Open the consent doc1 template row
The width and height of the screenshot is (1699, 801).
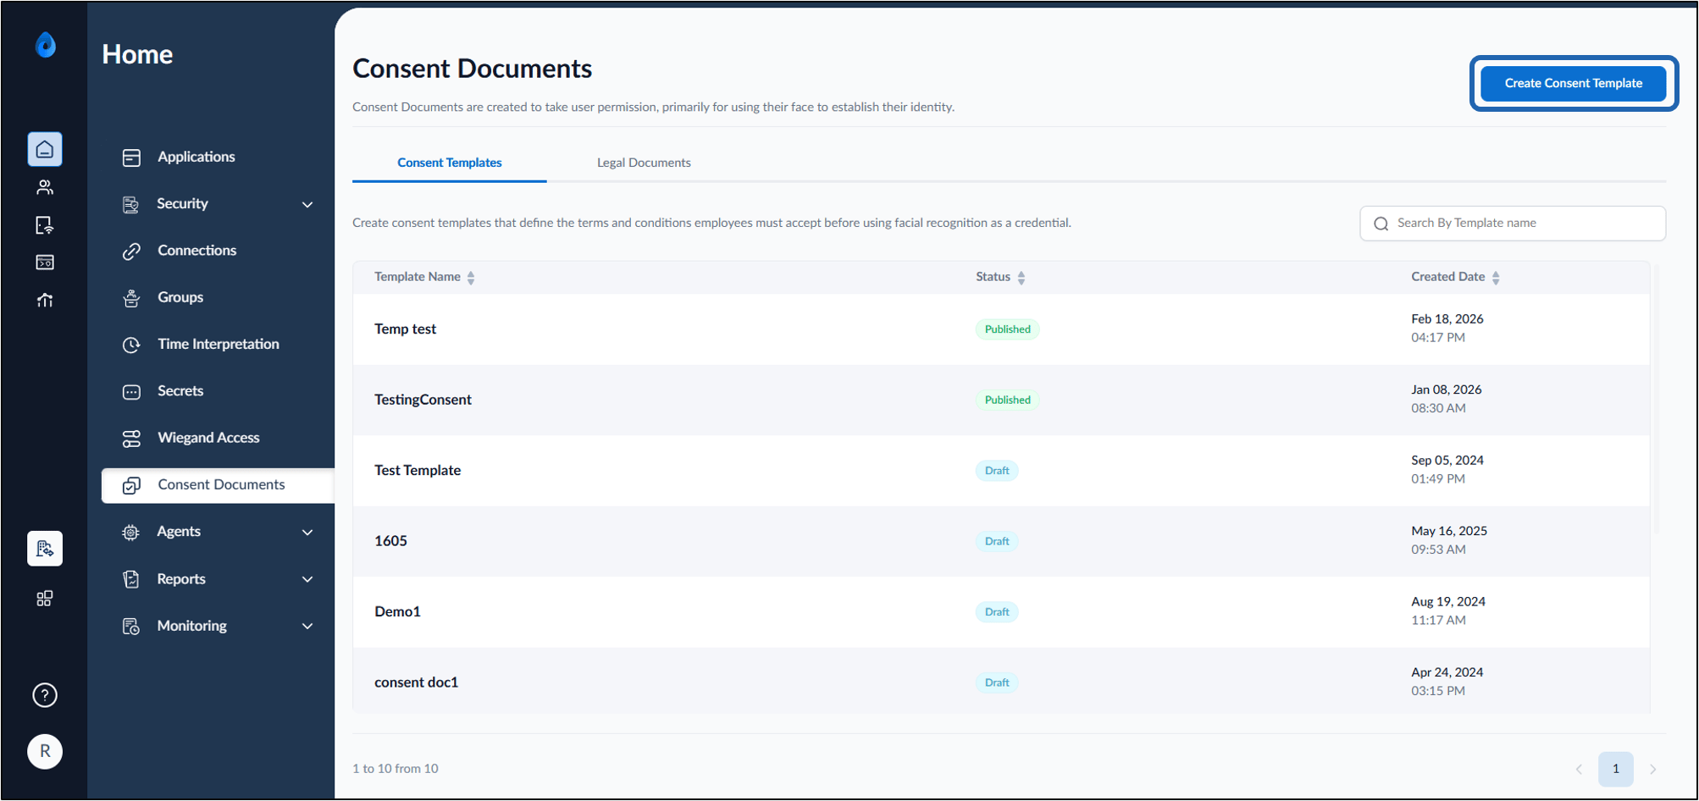(1001, 682)
